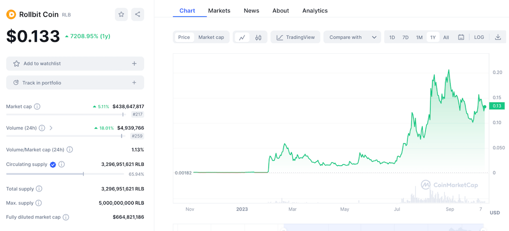Click the star favorite icon beside Rollbit Coin
Viewport: 509px width, 231px height.
(121, 14)
